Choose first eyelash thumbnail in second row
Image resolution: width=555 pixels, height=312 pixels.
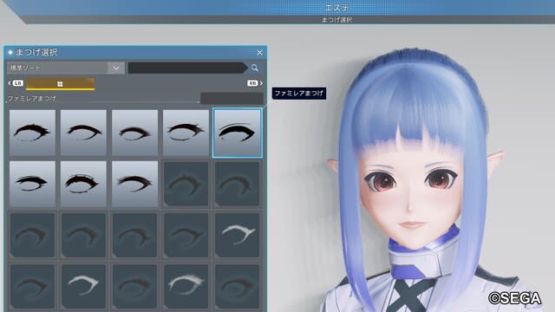[32, 184]
